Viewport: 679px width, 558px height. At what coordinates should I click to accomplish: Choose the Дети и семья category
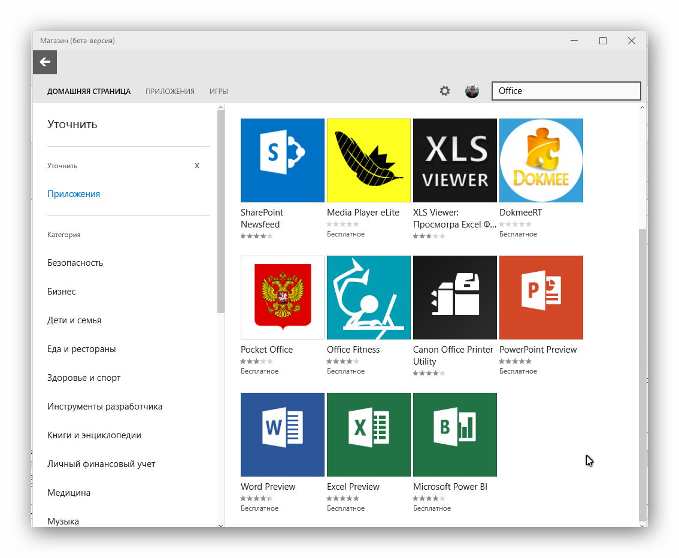pos(74,320)
